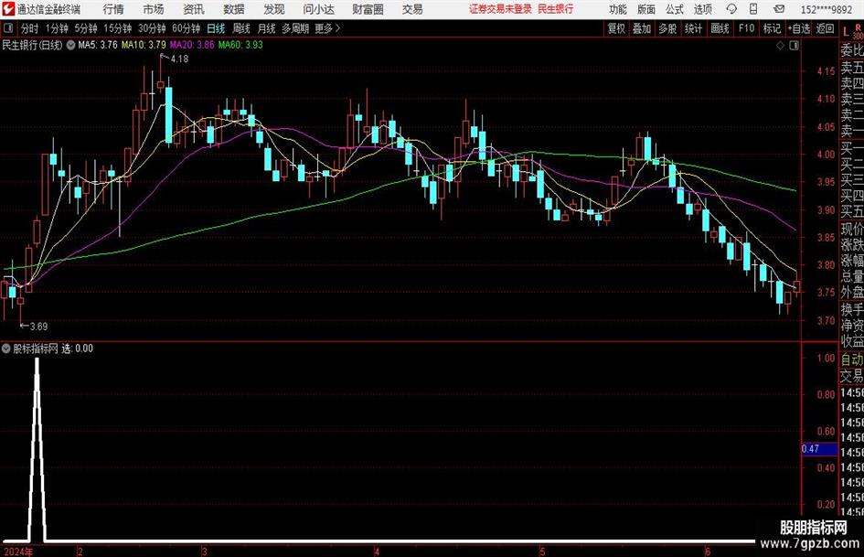Open the 多周期 multi-period view
Image resolution: width=864 pixels, height=557 pixels.
point(294,28)
